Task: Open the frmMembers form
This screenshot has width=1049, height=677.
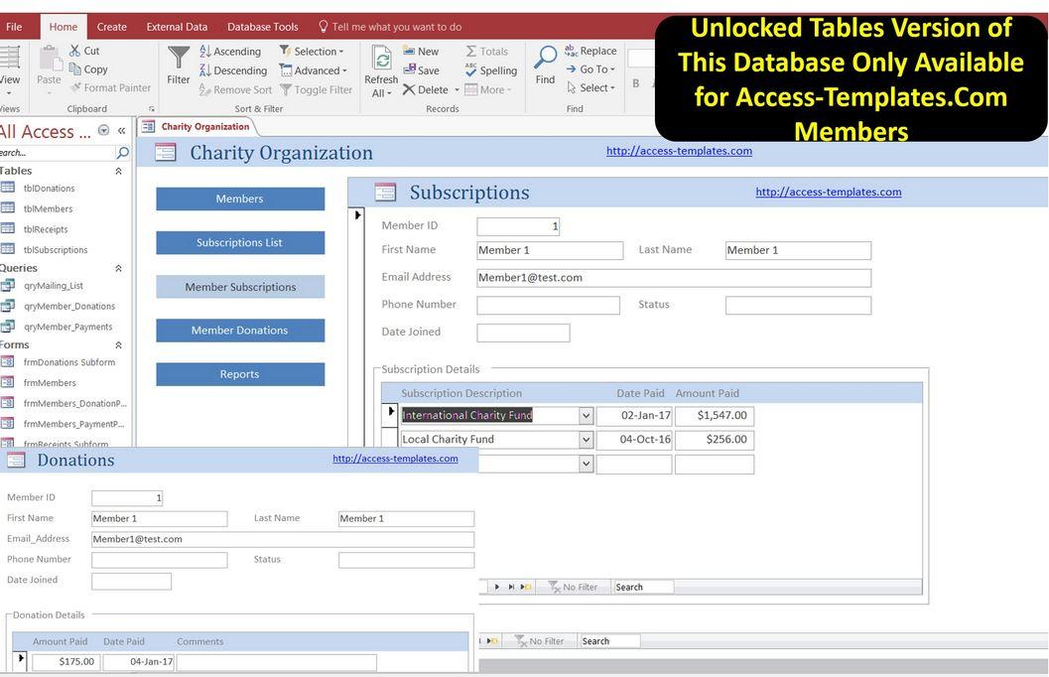Action: tap(50, 382)
